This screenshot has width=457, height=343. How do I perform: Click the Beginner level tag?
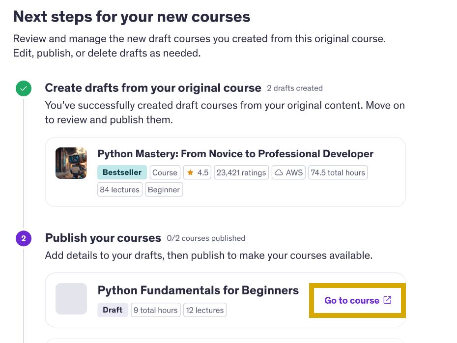tap(164, 190)
